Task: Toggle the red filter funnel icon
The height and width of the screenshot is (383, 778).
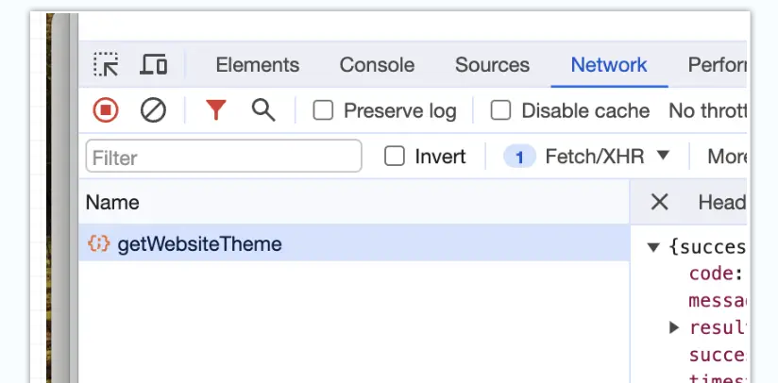Action: point(216,111)
